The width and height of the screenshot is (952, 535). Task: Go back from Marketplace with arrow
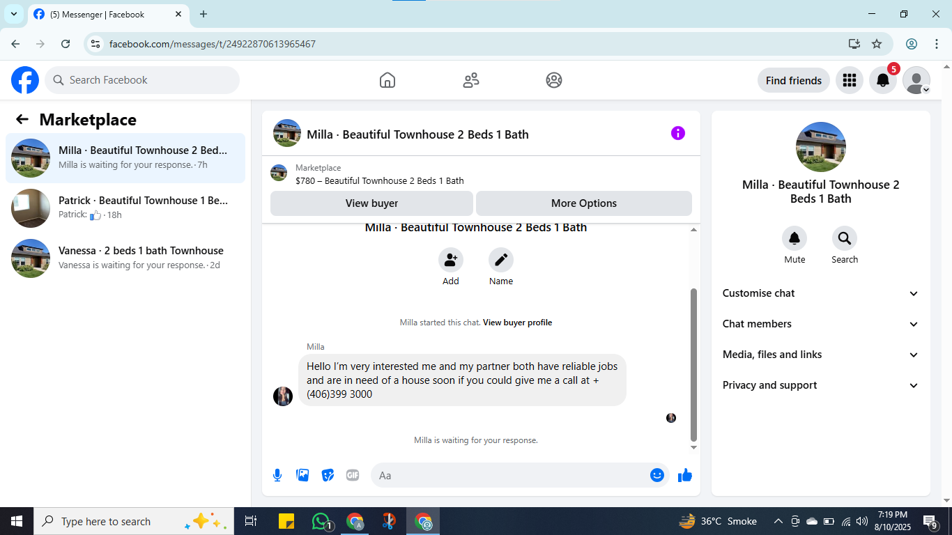[x=22, y=120]
